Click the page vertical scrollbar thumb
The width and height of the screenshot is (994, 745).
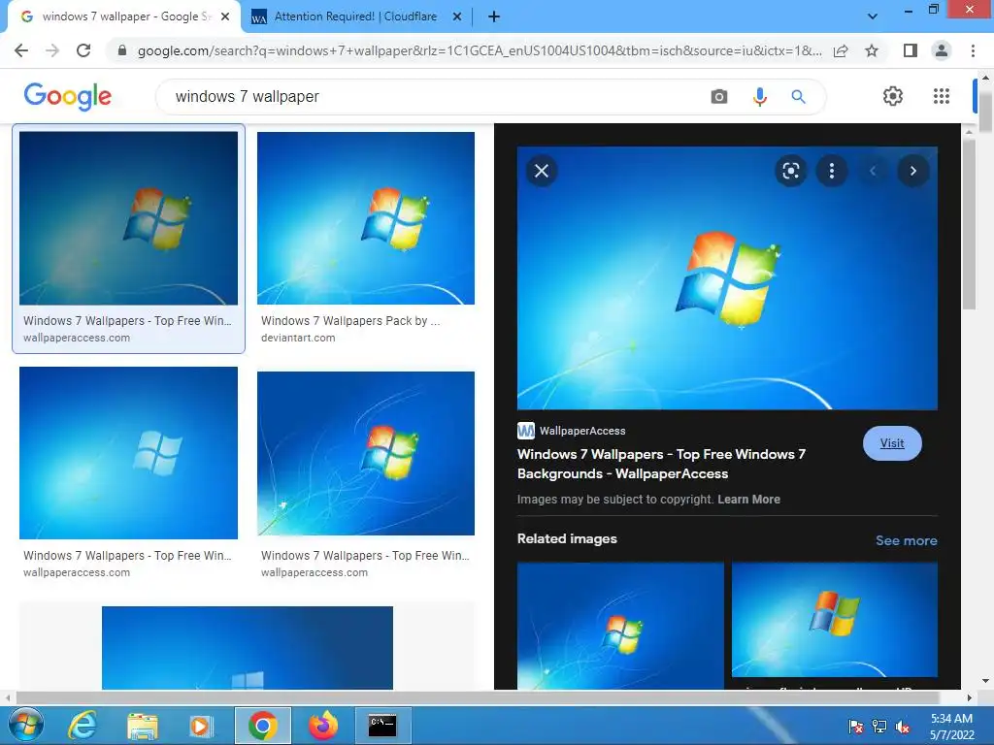point(986,113)
